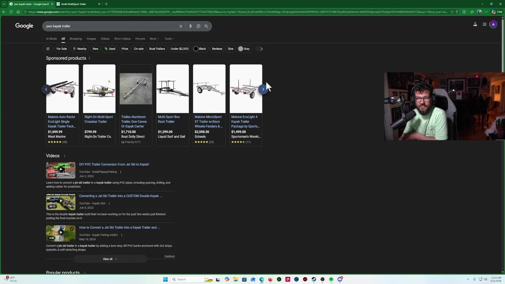Toggle the New condition filter chip
The height and width of the screenshot is (284, 505).
coord(95,49)
